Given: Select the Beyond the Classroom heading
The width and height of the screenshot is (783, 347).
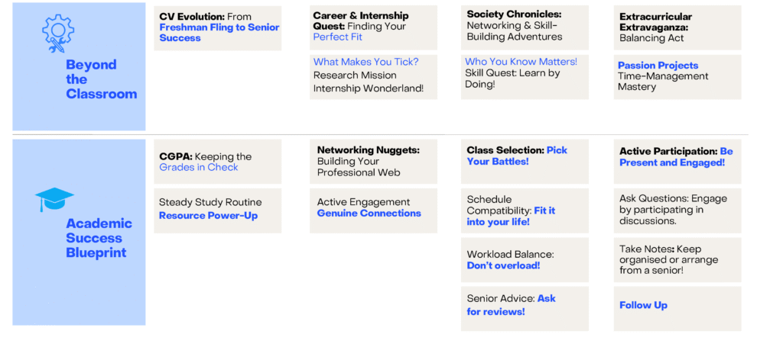Looking at the screenshot, I should (101, 79).
